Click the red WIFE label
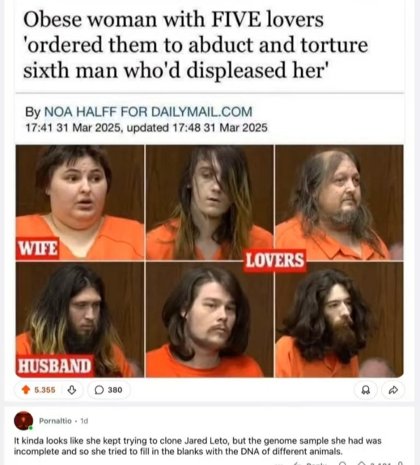 (x=38, y=248)
